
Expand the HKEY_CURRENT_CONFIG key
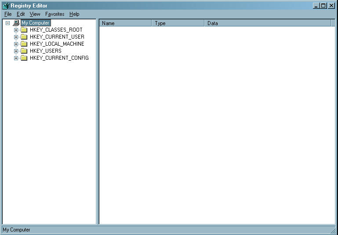[16, 58]
